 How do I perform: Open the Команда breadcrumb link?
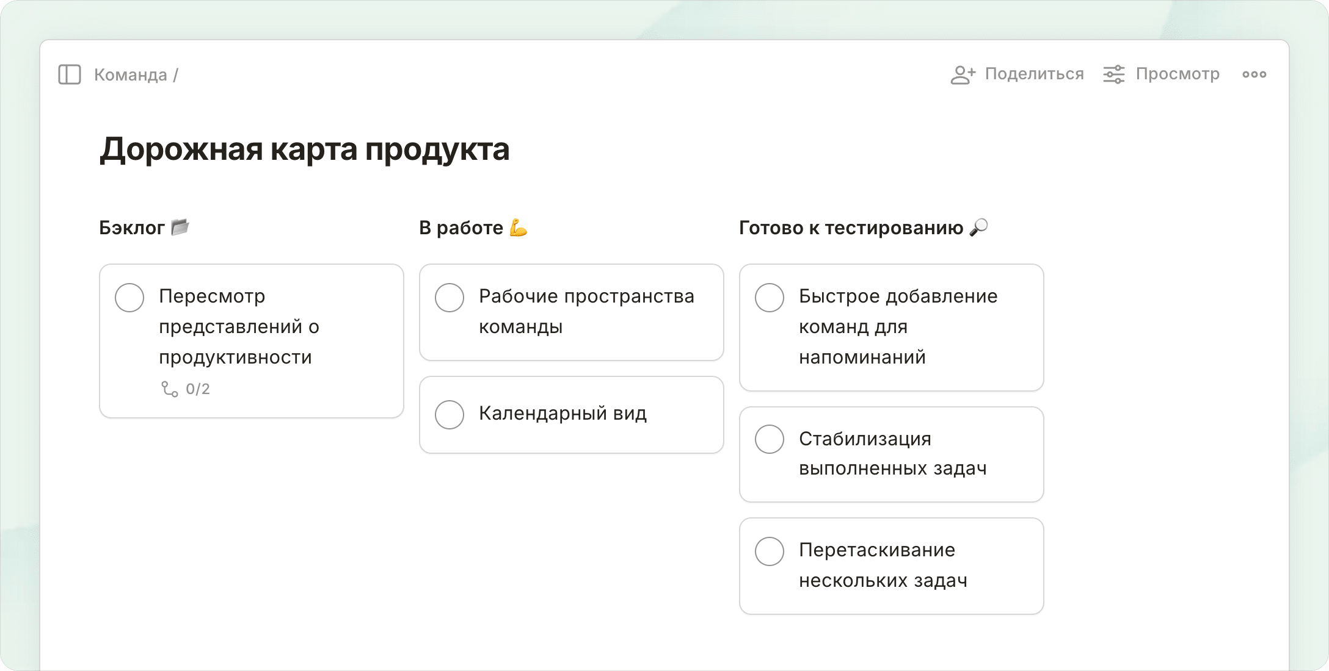click(130, 74)
